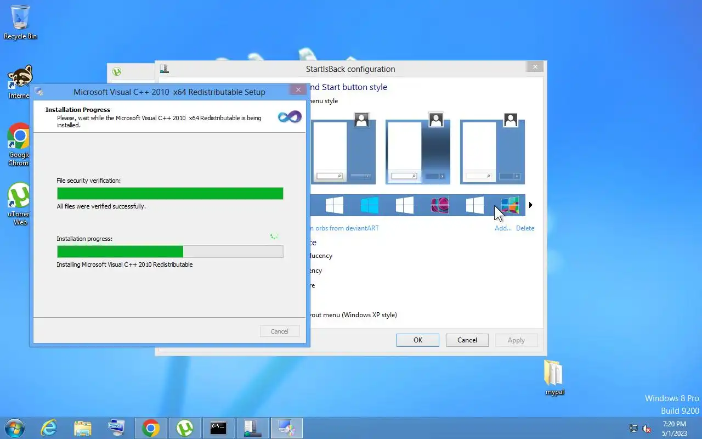
Task: Switch to StartIsBack installer taskbar button
Action: tap(253, 428)
